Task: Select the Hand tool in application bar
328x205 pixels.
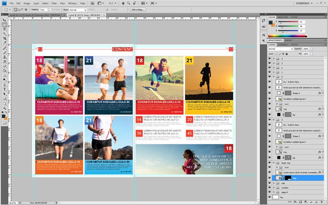Action: [x=123, y=3]
